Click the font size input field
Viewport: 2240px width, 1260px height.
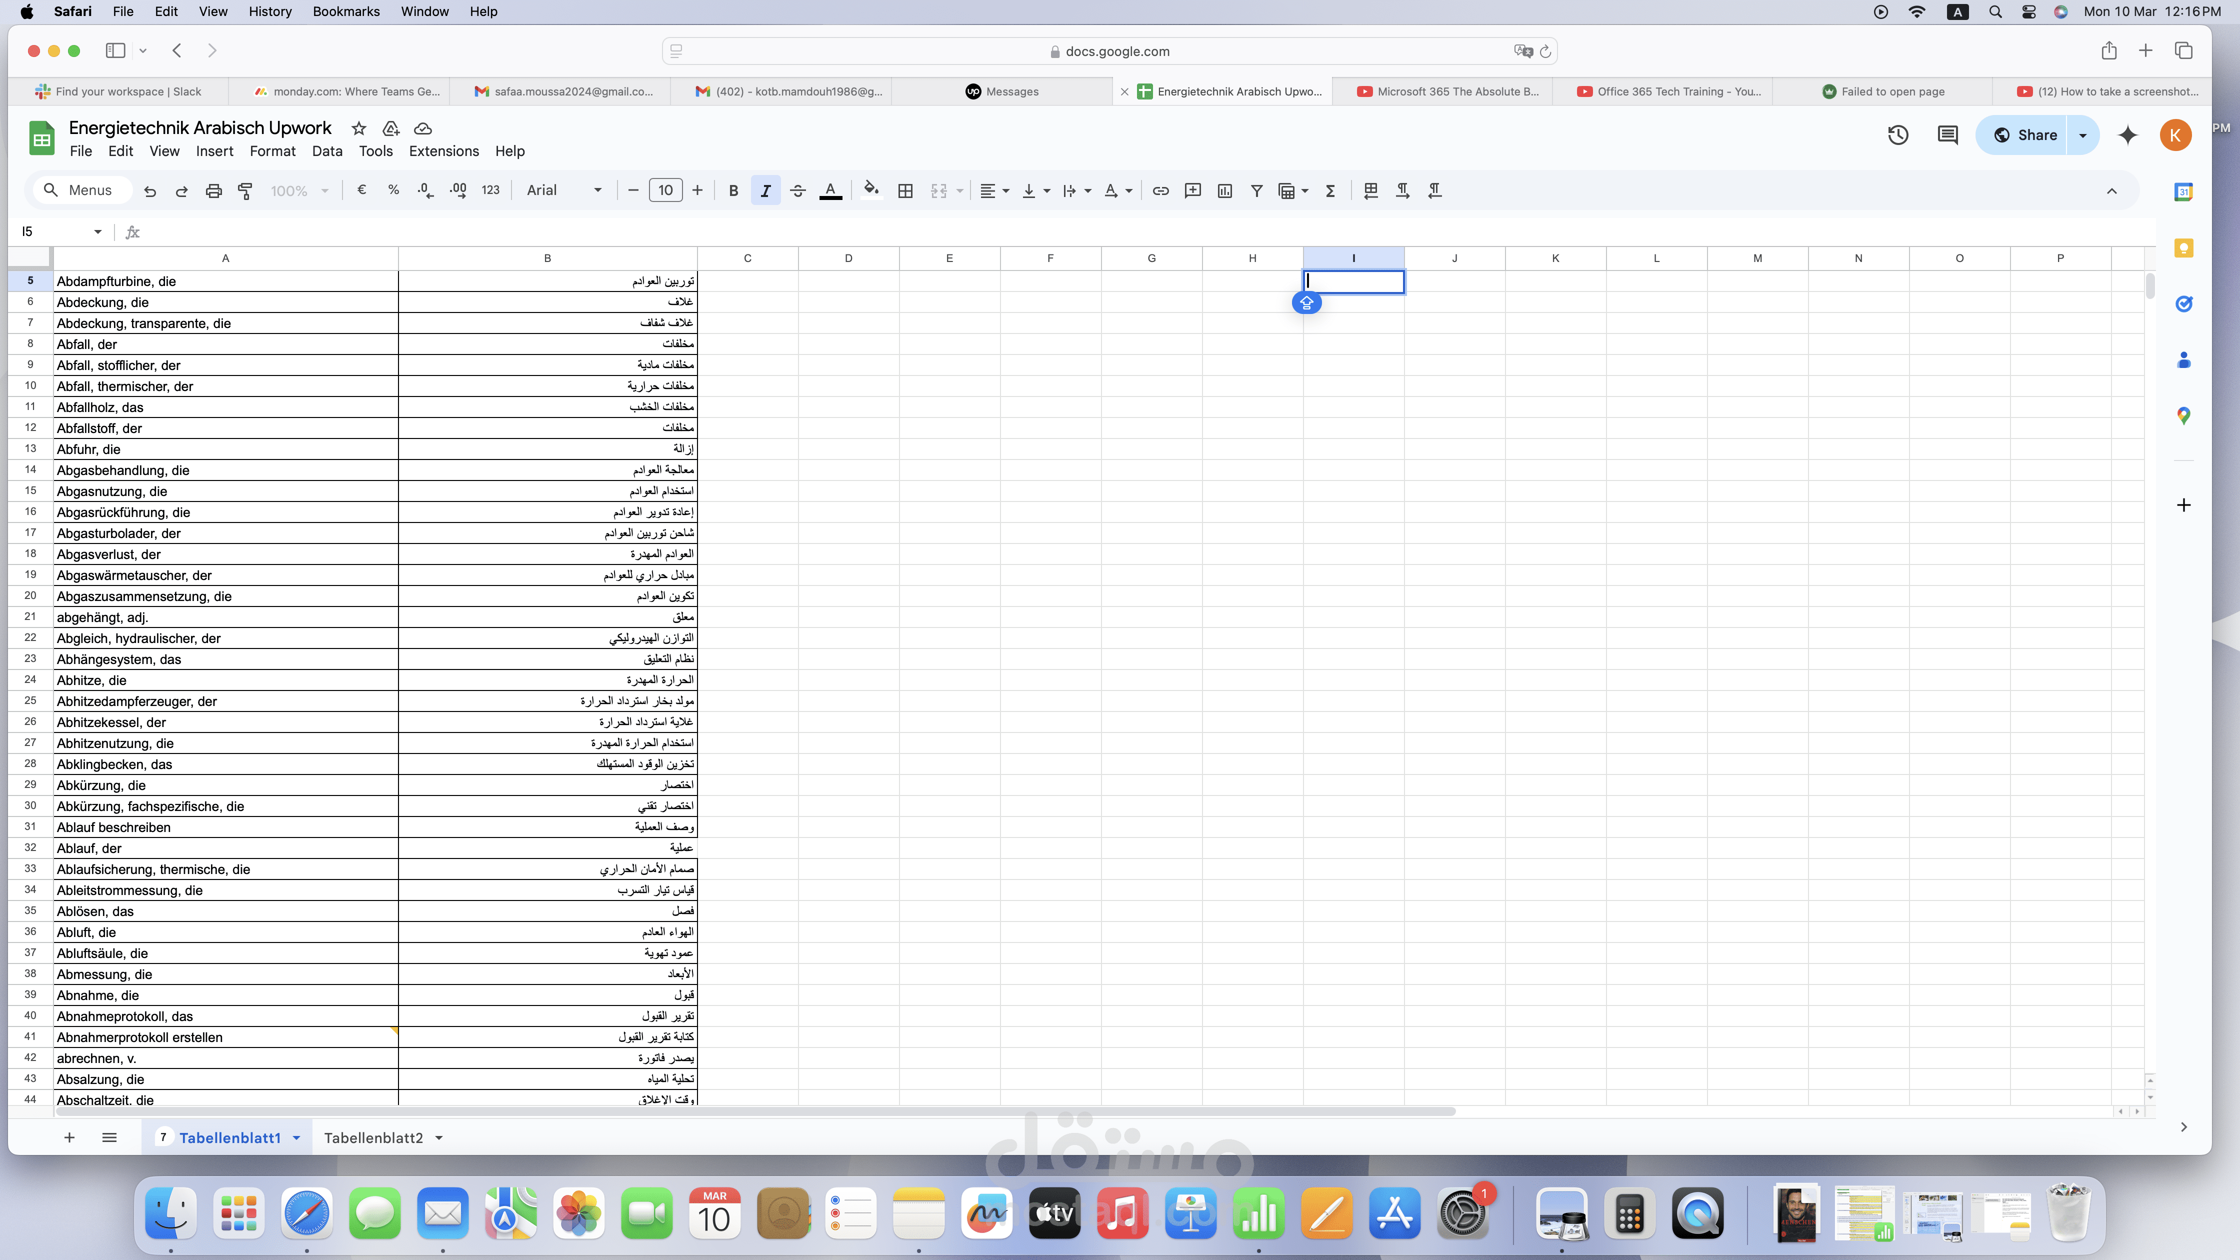(x=665, y=190)
